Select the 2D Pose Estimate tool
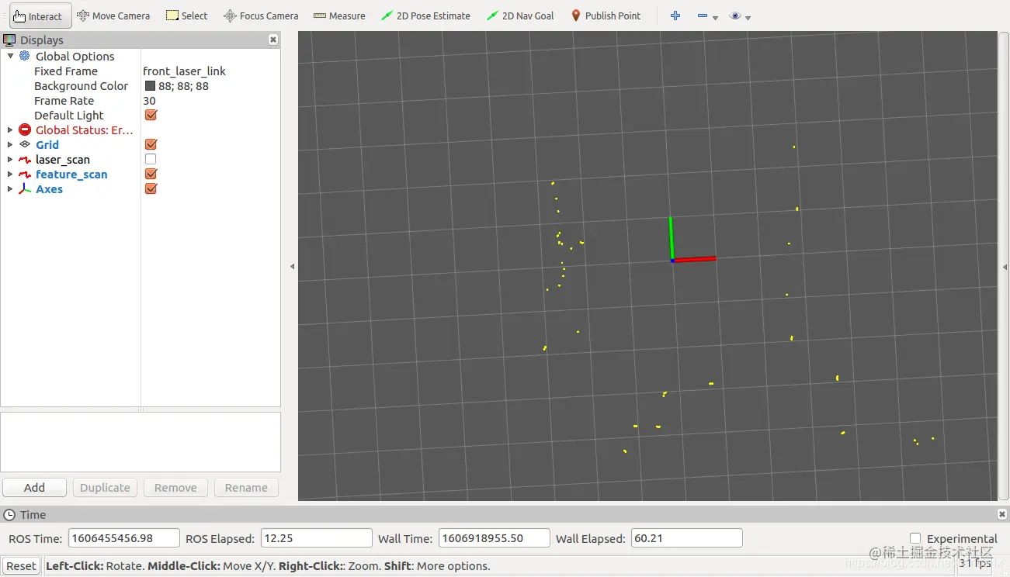The width and height of the screenshot is (1010, 577). [x=425, y=16]
